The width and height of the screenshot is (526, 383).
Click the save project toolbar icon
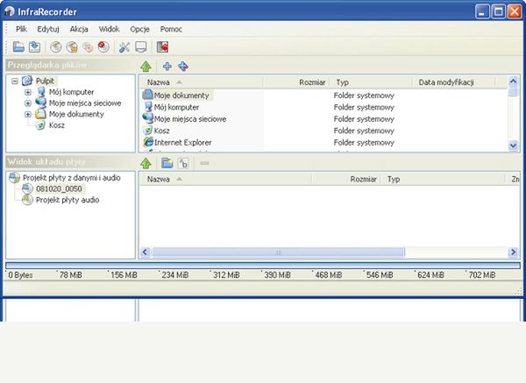point(33,46)
